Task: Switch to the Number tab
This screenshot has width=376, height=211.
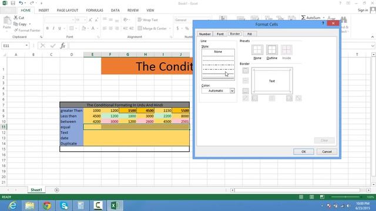Action: (205, 34)
